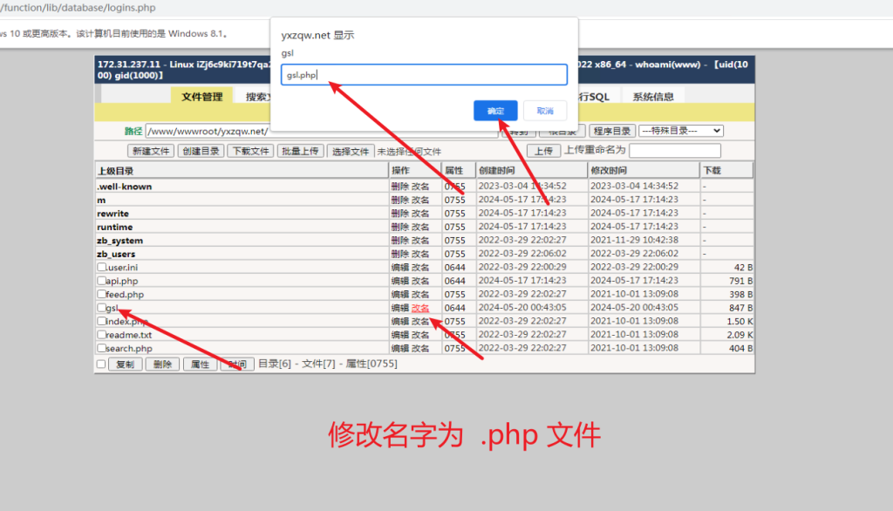The height and width of the screenshot is (511, 893).
Task: Click the 上传重命名为 text field
Action: [x=681, y=151]
